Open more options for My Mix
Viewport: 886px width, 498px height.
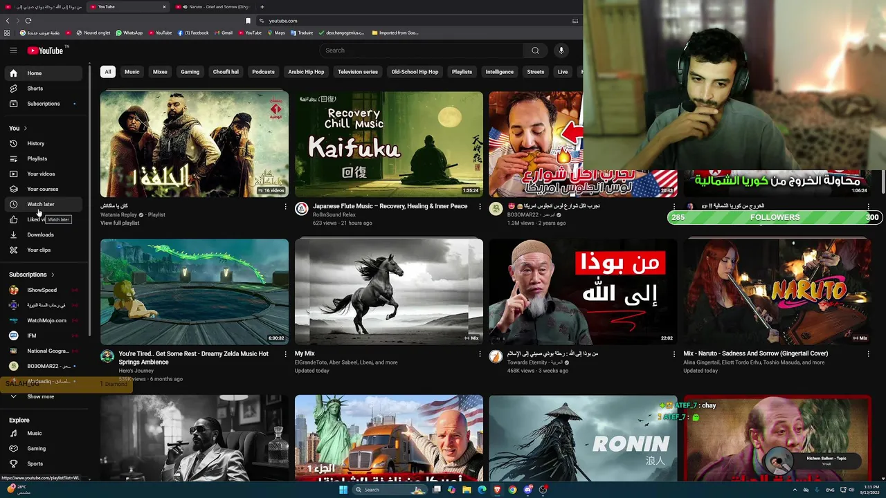pos(480,354)
